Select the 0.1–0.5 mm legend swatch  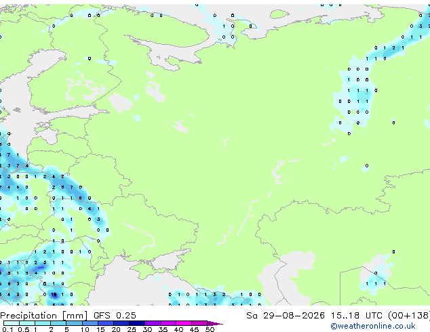click(12, 323)
